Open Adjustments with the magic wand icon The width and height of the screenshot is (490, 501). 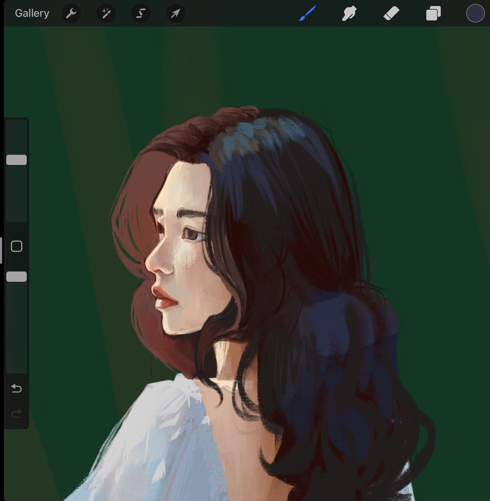point(106,13)
